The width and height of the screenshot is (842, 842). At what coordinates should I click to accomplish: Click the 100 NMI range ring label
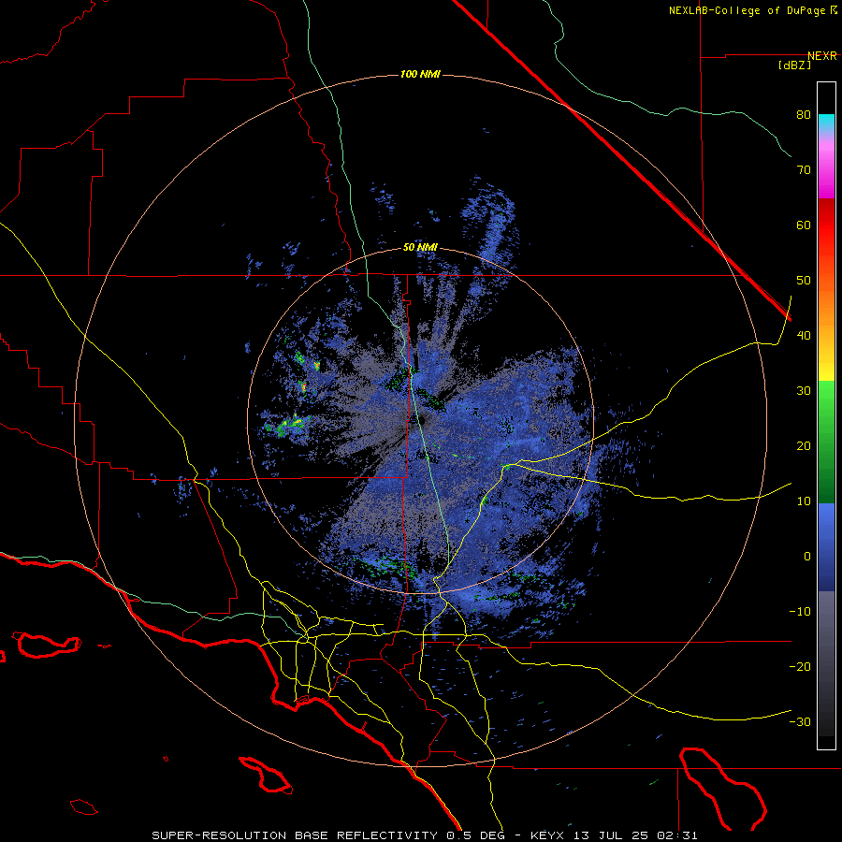tap(420, 74)
